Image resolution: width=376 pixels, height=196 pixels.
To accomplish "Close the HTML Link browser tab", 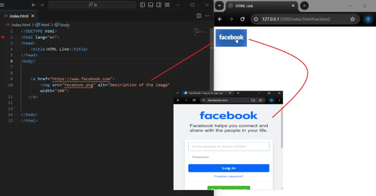I will [293, 6].
